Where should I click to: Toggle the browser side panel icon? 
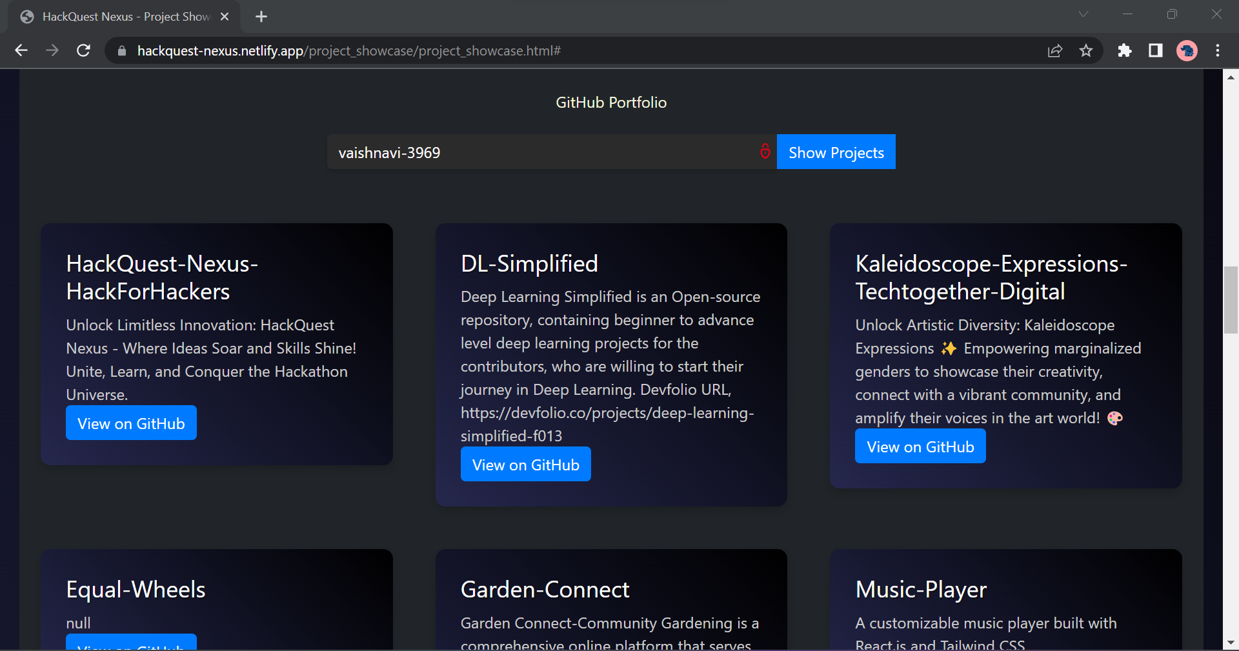click(x=1156, y=50)
